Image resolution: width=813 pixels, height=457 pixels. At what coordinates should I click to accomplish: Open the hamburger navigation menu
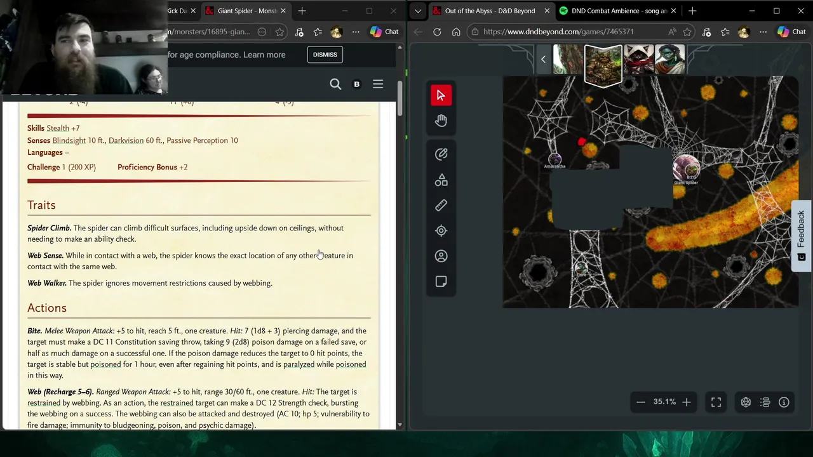(x=378, y=84)
